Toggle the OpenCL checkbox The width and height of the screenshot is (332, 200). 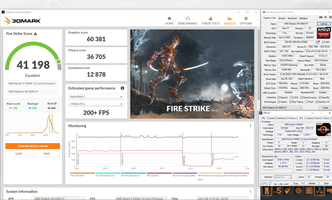coord(279,97)
